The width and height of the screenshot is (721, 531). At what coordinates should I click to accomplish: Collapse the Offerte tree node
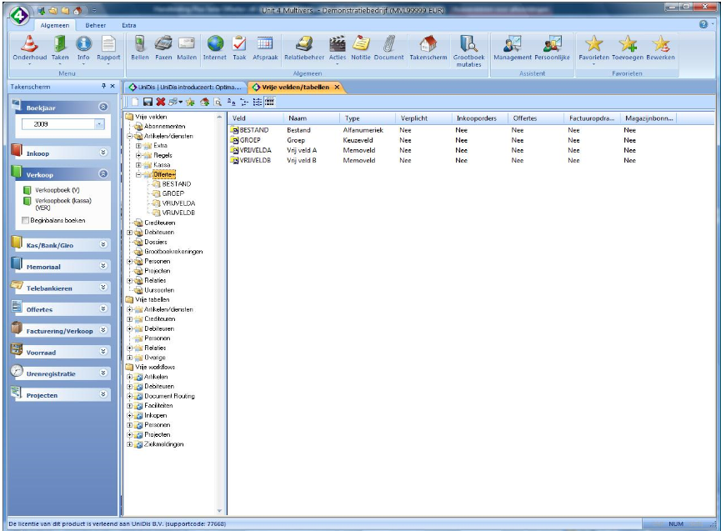tap(138, 175)
